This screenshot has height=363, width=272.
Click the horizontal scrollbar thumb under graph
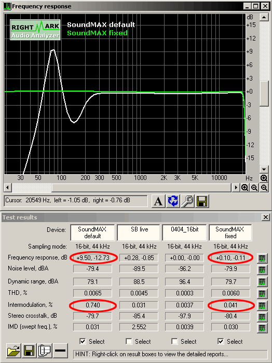tap(141, 188)
